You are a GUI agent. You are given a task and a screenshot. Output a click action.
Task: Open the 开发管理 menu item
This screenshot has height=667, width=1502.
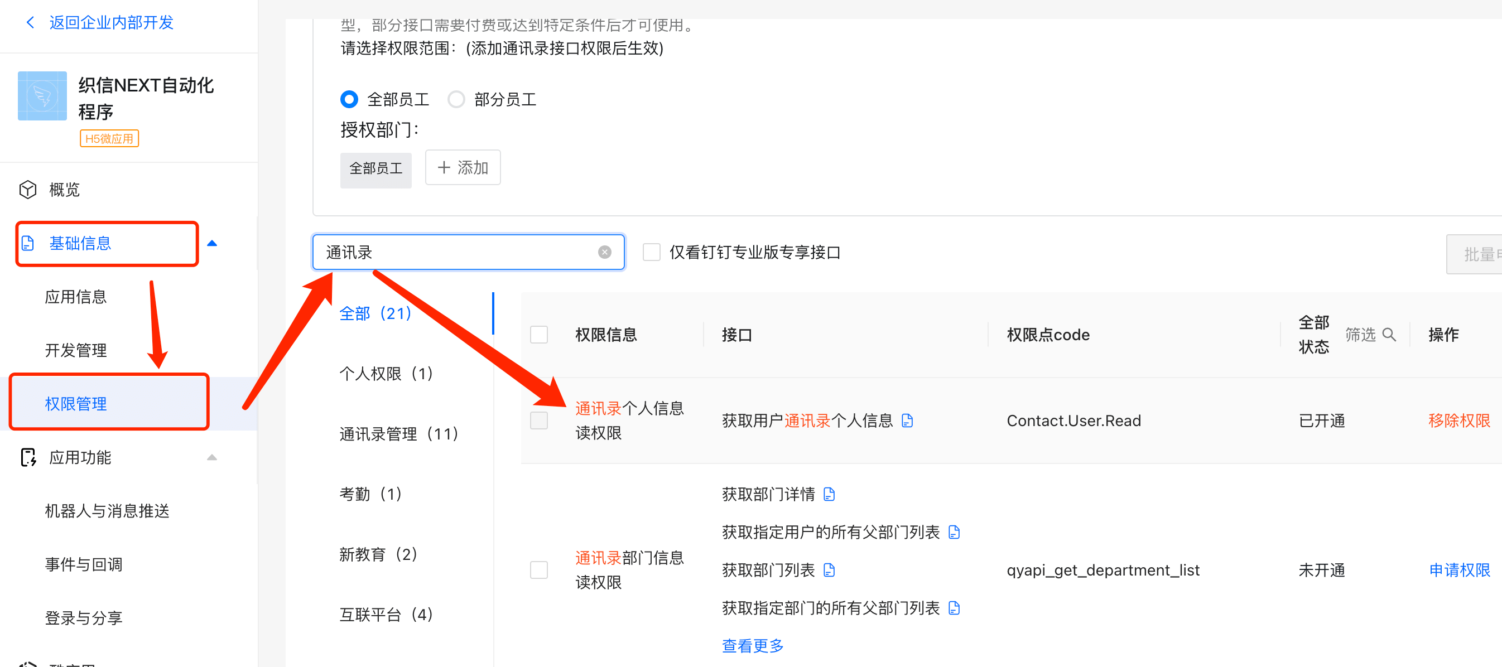[76, 350]
